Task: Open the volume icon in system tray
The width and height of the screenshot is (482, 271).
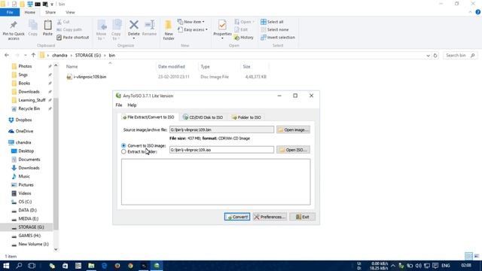Action: [419, 266]
